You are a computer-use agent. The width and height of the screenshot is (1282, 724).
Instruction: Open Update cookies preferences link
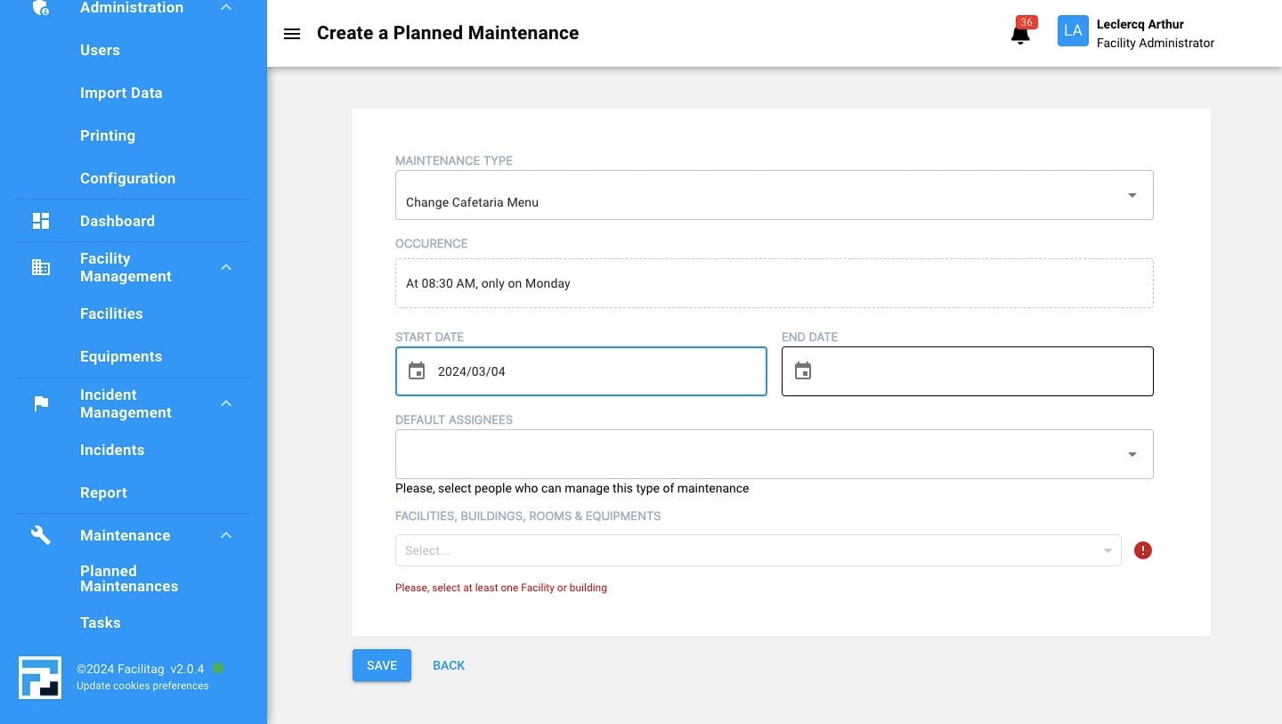(x=142, y=686)
